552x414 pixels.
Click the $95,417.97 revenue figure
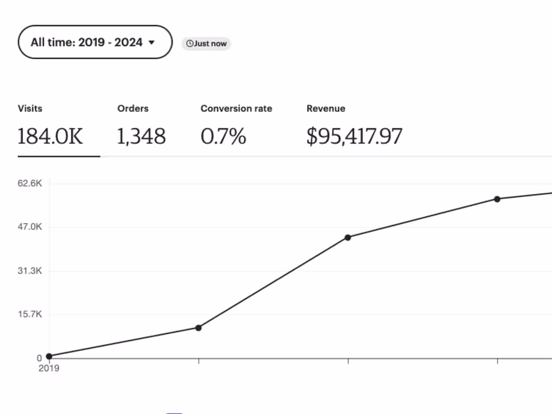coord(354,134)
